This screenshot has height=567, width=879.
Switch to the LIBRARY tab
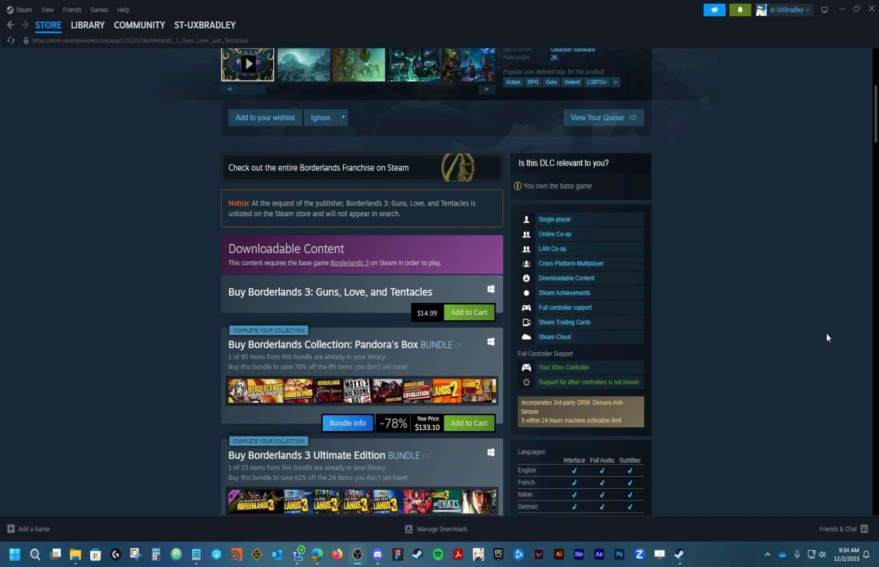pos(87,25)
